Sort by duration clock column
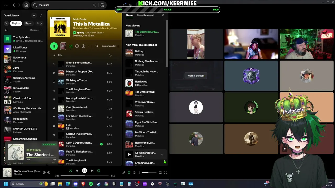The image size is (335, 188). coord(110,55)
